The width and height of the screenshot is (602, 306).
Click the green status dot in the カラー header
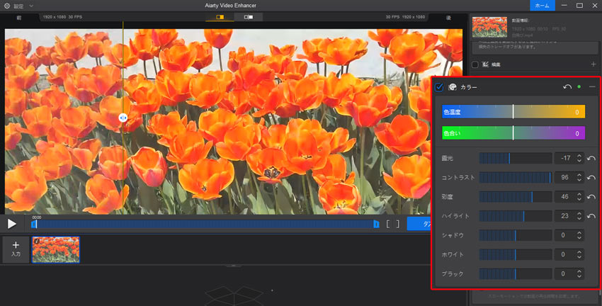579,86
